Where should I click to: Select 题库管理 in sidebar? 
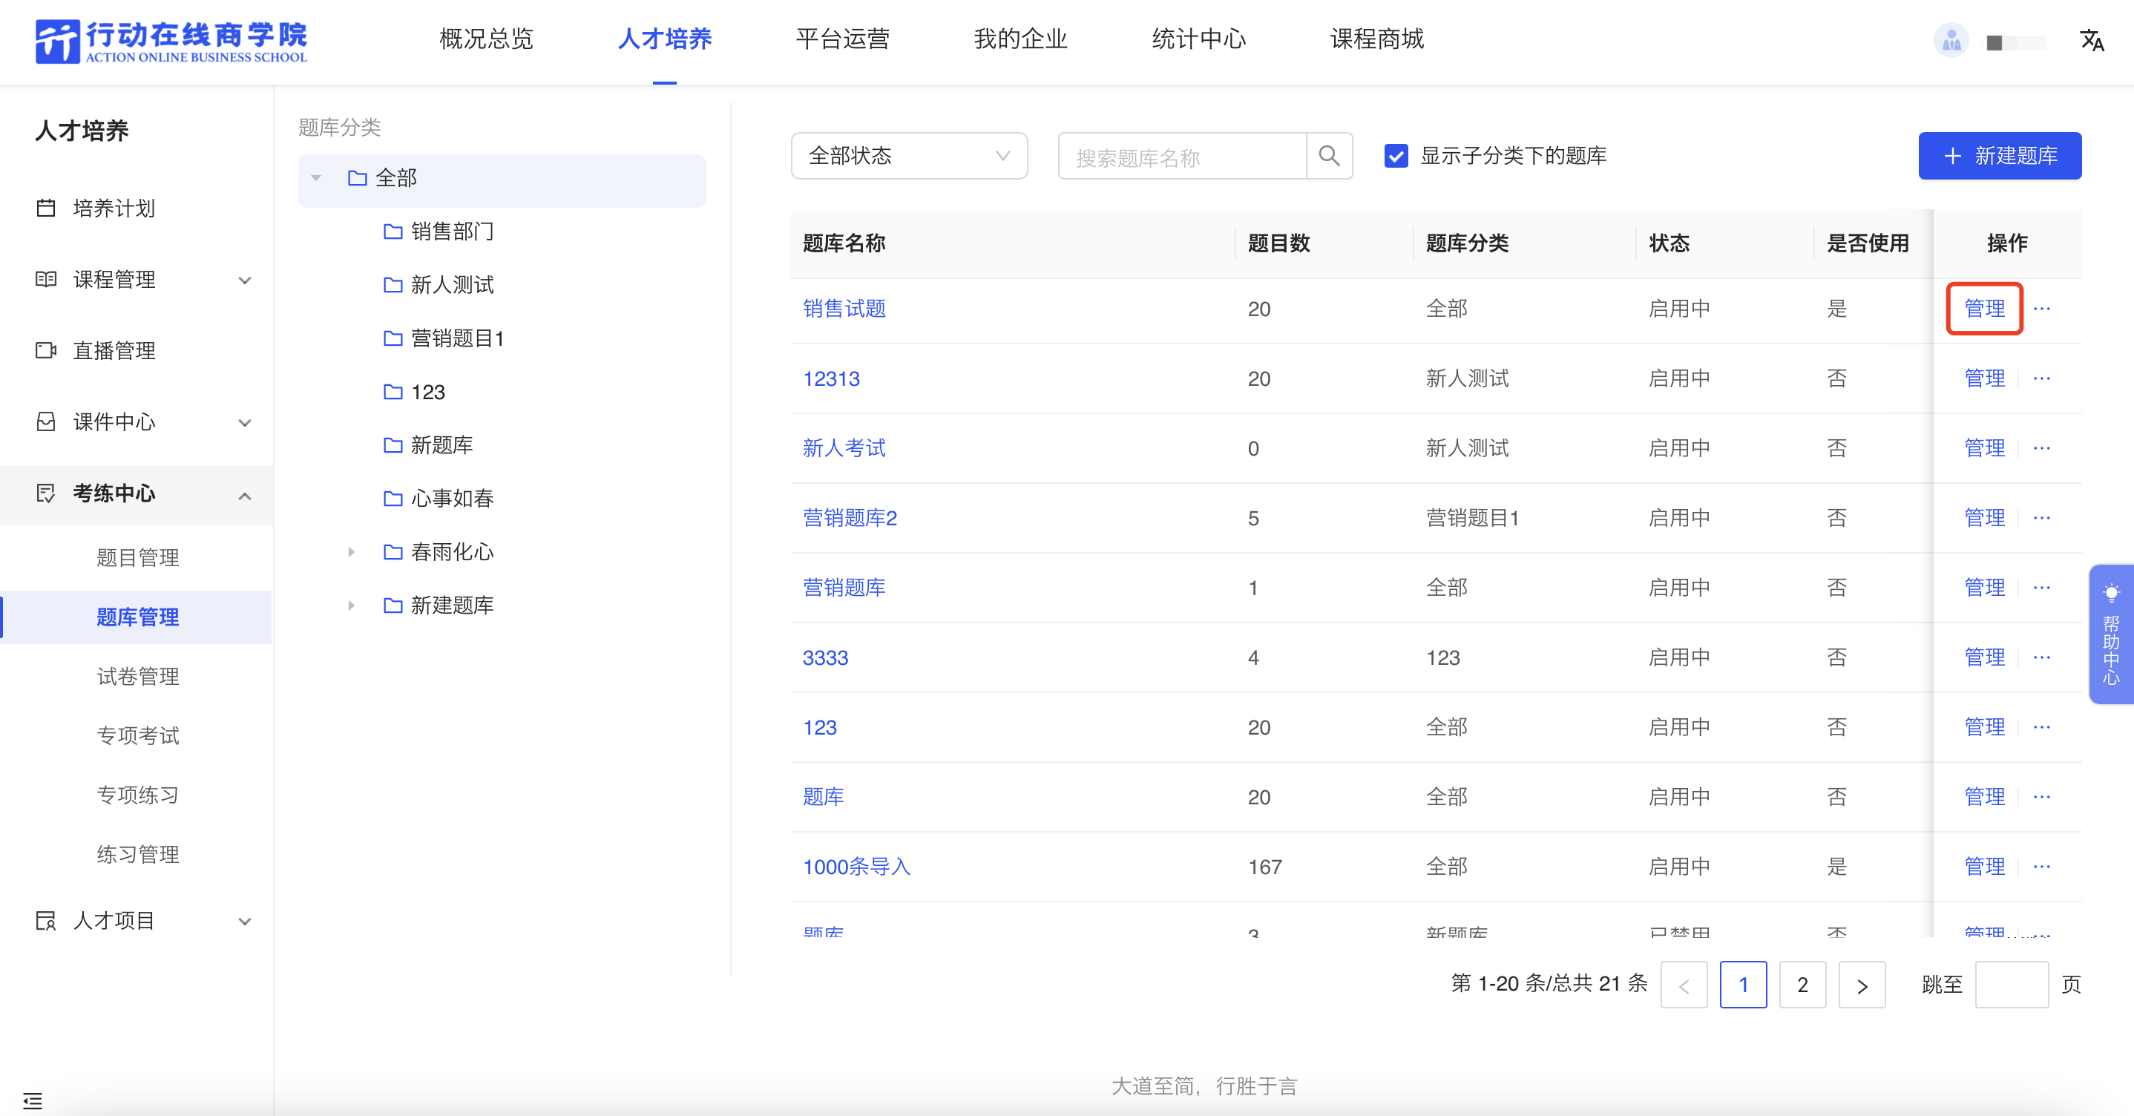pos(137,617)
